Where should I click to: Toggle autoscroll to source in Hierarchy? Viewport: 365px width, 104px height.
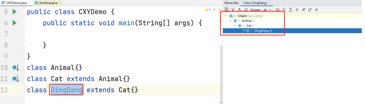pyautogui.click(x=284, y=10)
